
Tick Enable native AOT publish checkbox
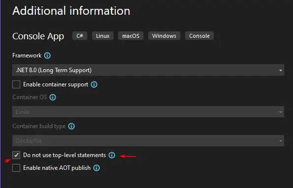point(16,168)
